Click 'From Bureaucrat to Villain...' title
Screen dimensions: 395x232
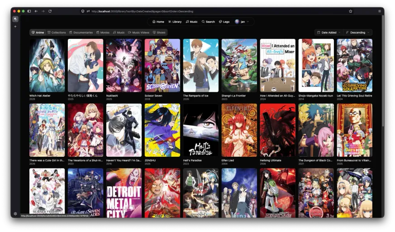click(354, 160)
